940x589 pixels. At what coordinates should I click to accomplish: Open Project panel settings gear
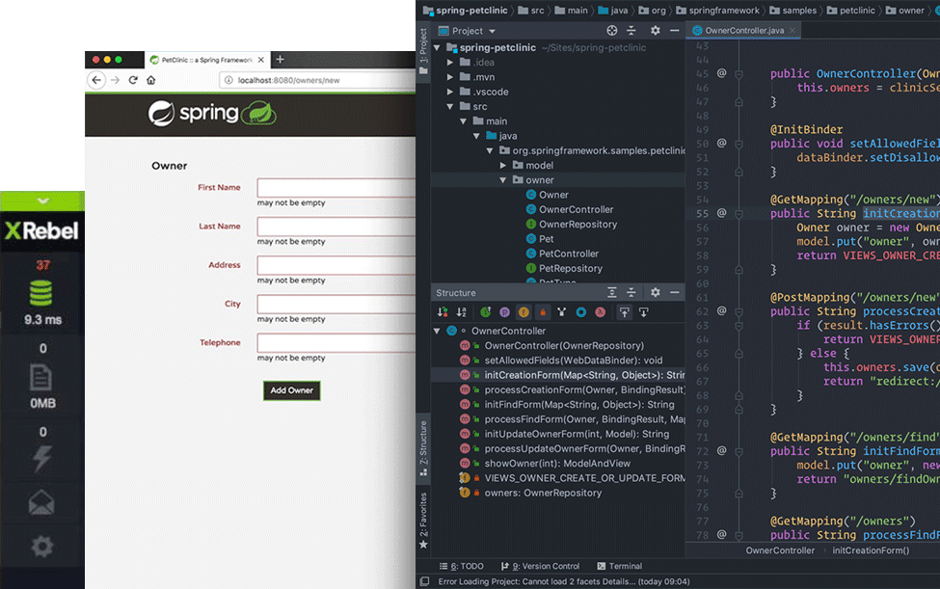pyautogui.click(x=656, y=31)
